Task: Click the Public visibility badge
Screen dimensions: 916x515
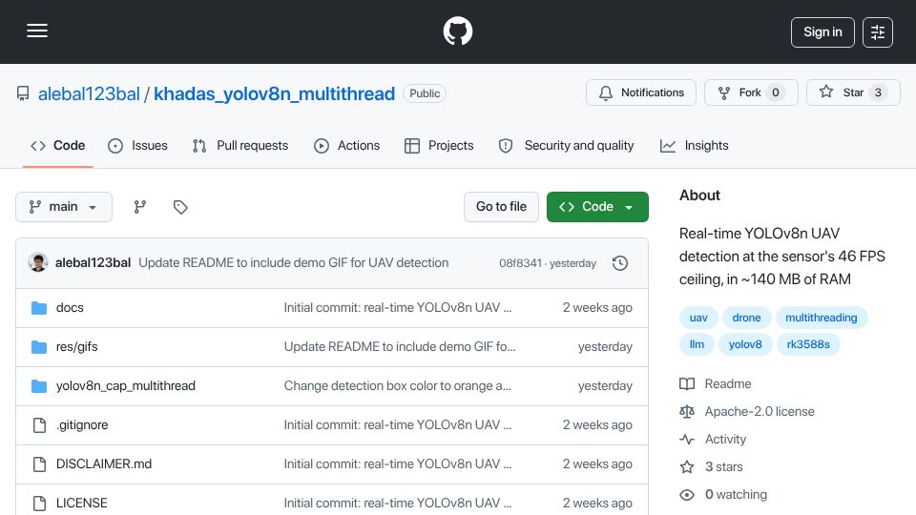Action: [425, 93]
